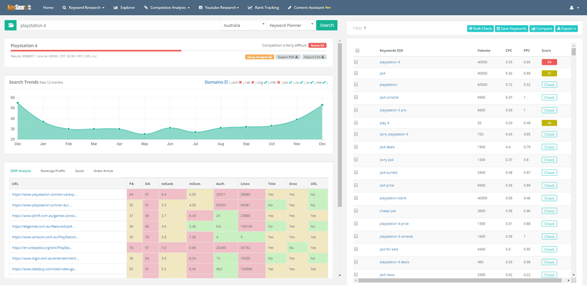Click the red X next to .com
Screen dimensions: 587x286
tap(241, 83)
